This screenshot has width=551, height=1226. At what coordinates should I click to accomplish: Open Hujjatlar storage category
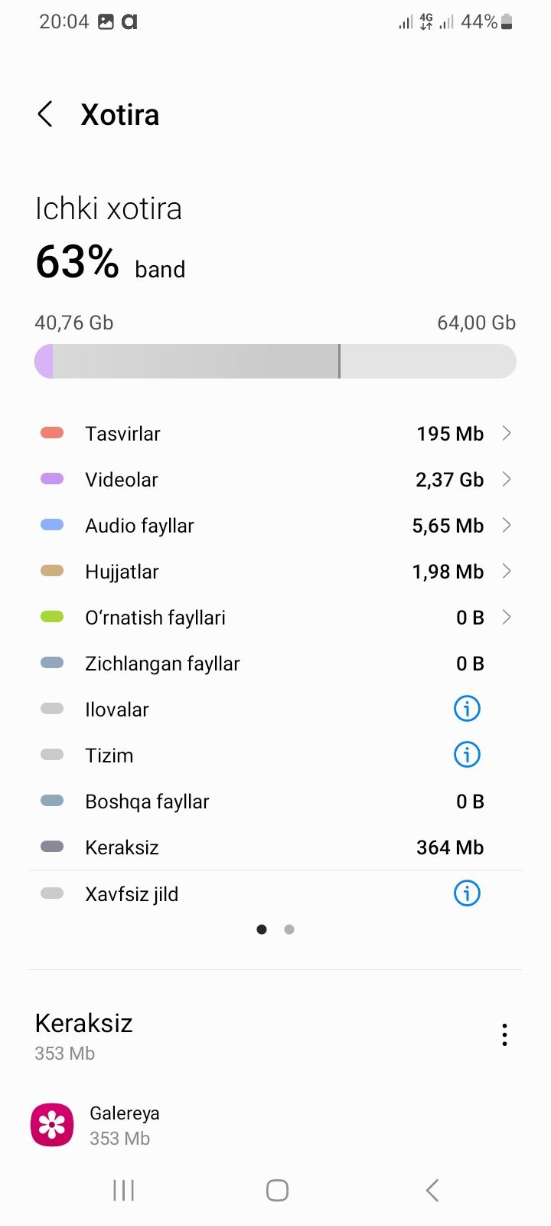(x=275, y=572)
